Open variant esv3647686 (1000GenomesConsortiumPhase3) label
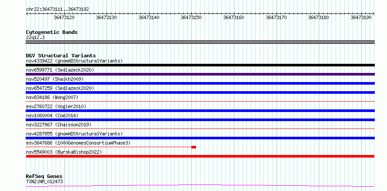 click(x=78, y=143)
